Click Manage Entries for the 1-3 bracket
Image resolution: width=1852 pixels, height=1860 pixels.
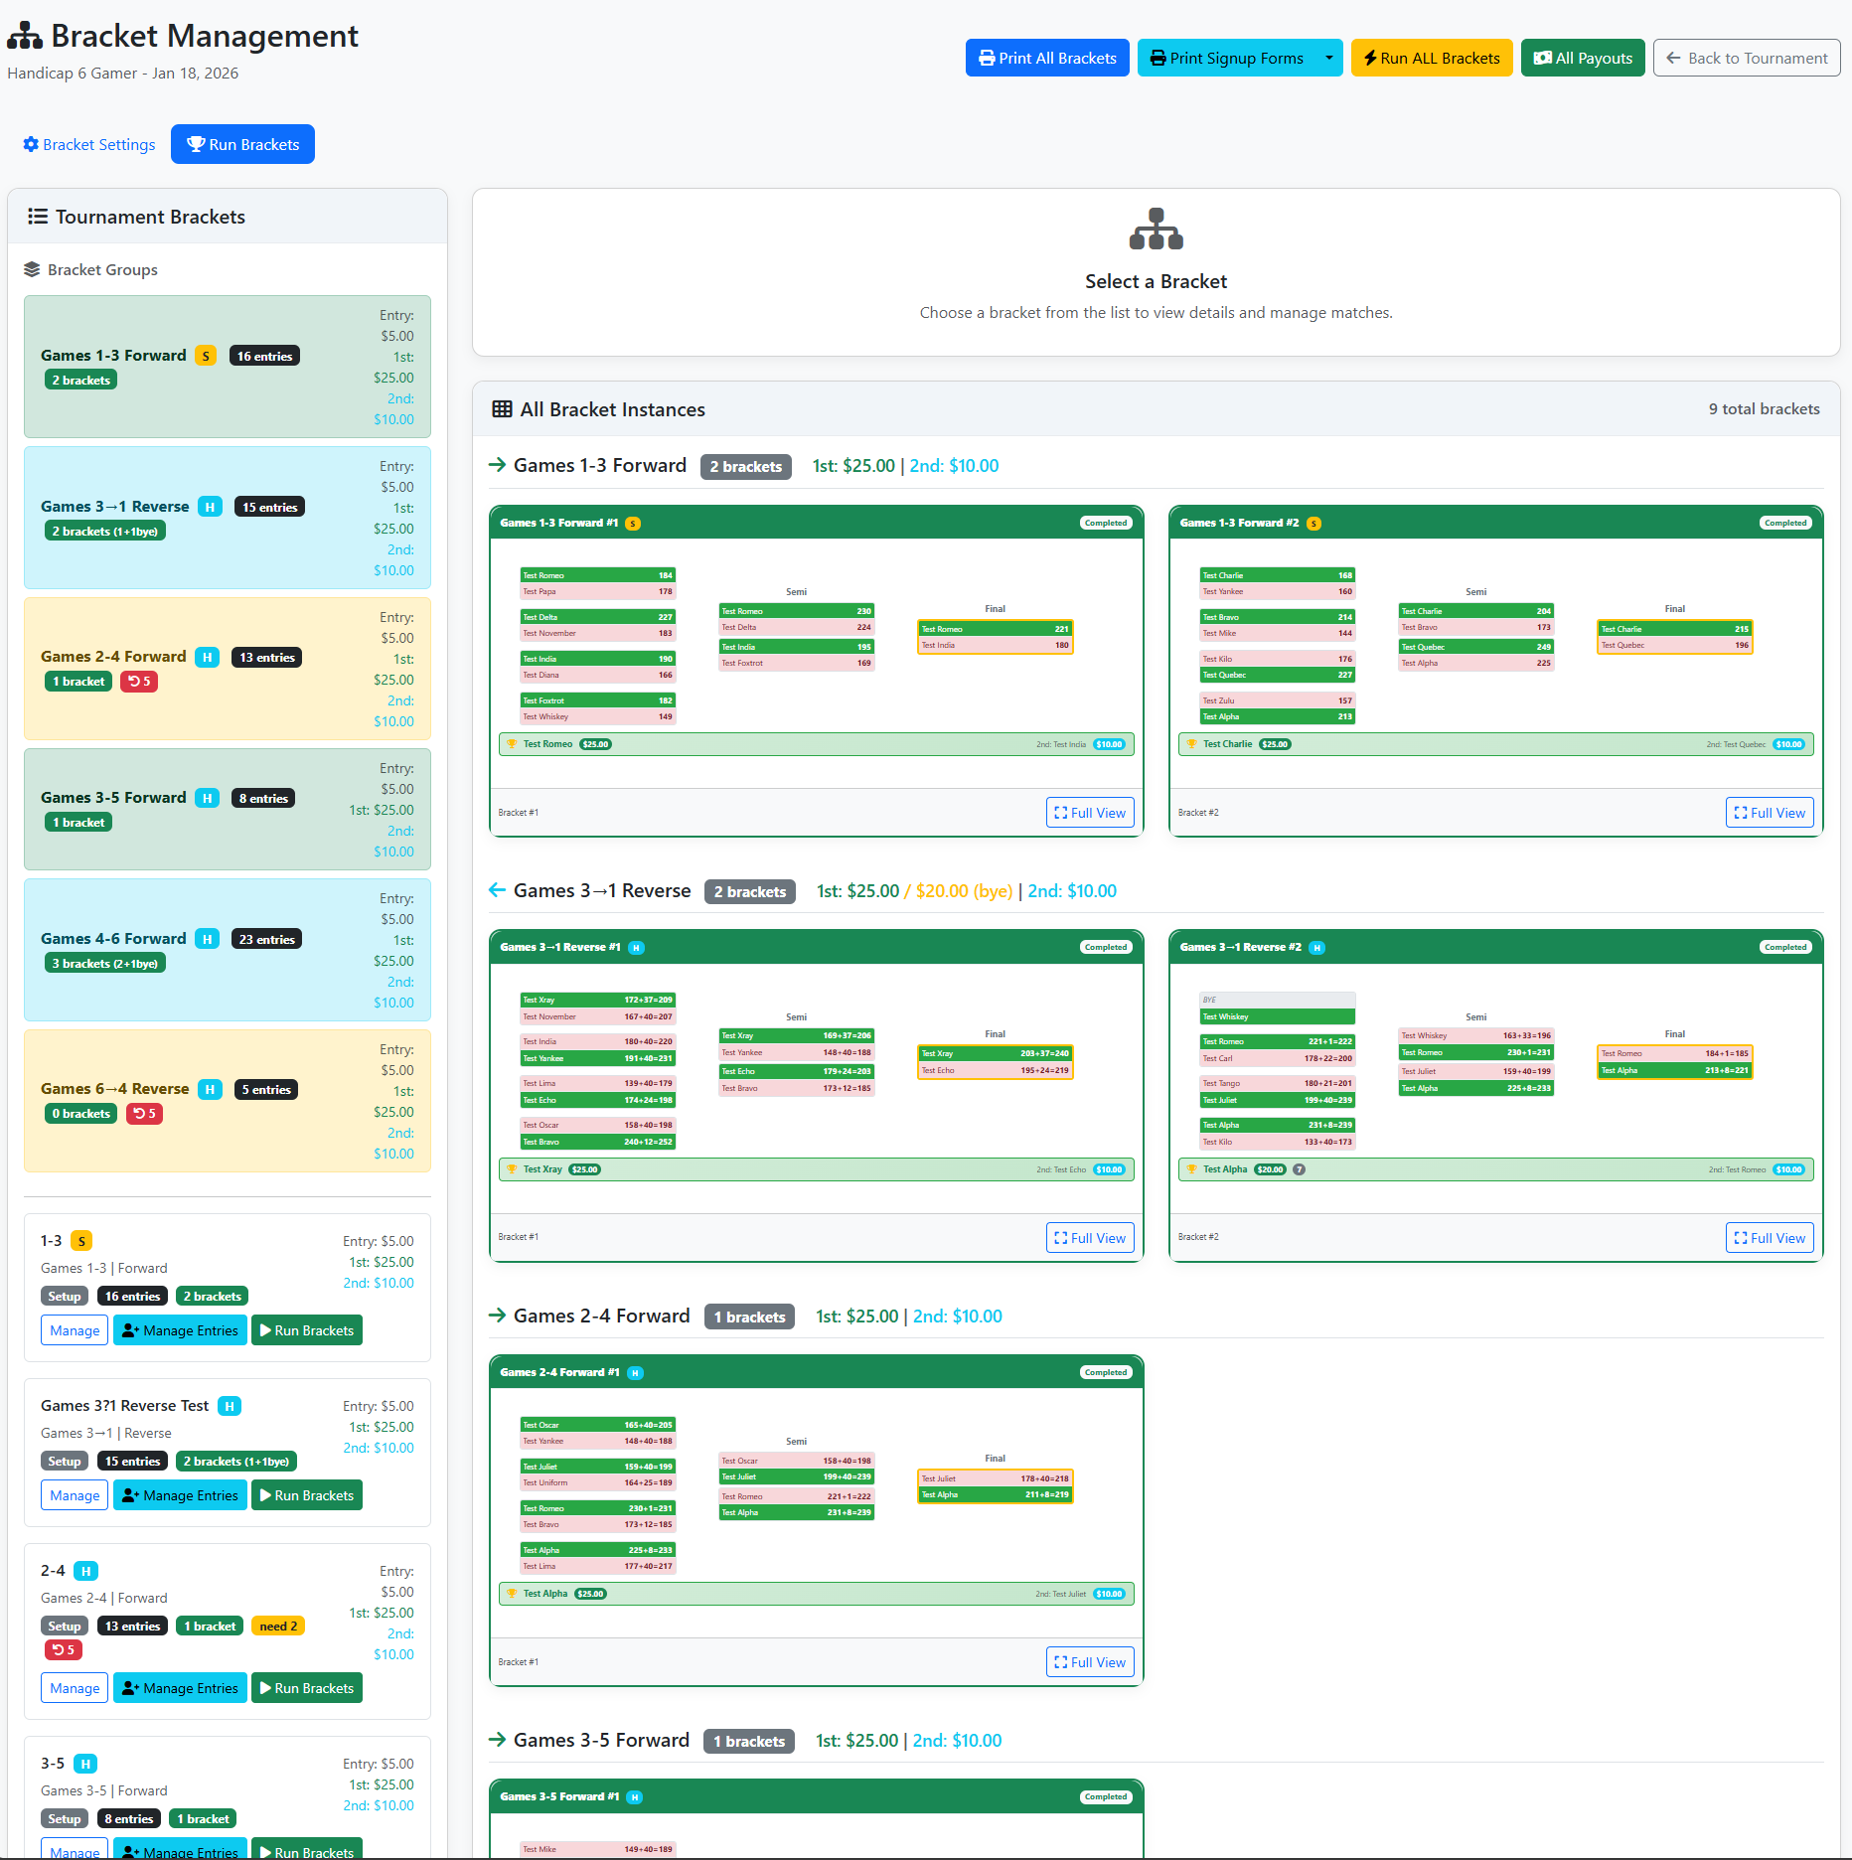(x=180, y=1330)
